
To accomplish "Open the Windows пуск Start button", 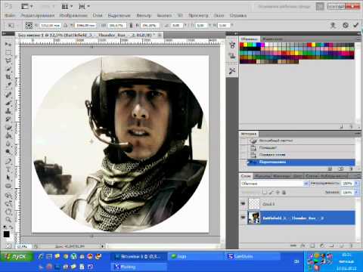I will pos(16,256).
